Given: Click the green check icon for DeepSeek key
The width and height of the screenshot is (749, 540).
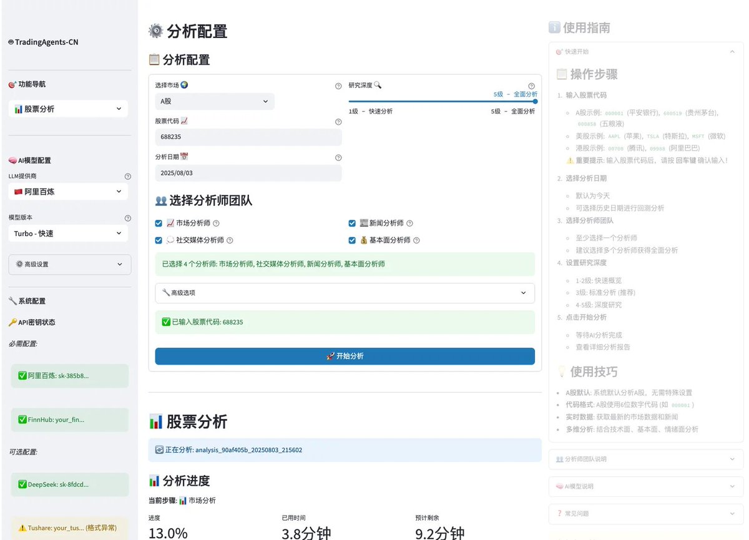Looking at the screenshot, I should coord(22,484).
